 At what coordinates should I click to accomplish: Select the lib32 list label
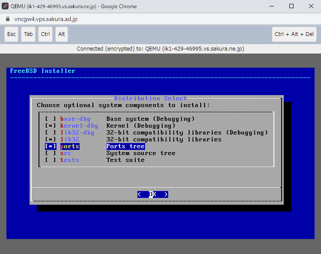(x=70, y=139)
